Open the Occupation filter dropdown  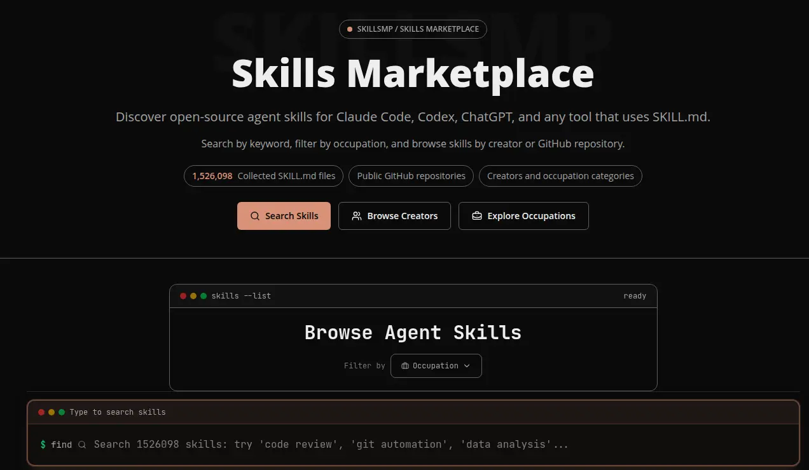click(436, 366)
